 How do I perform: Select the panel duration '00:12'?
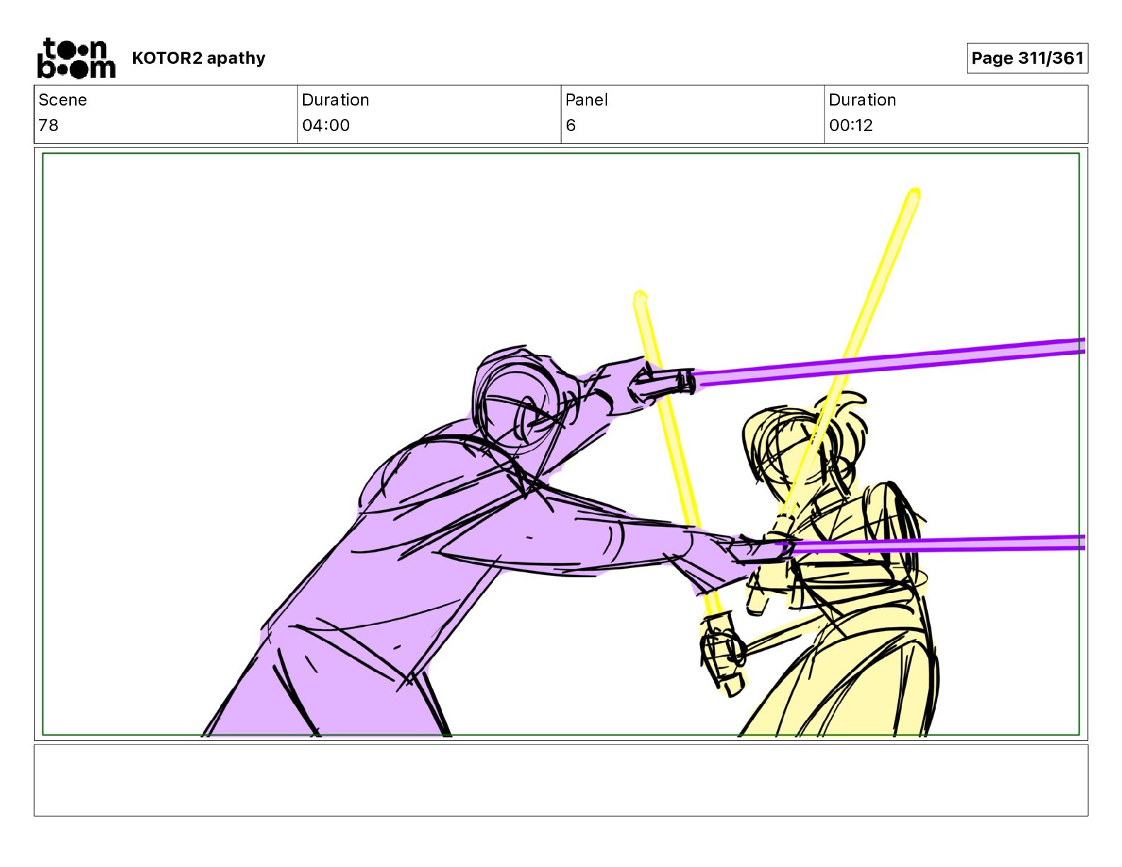(x=851, y=125)
